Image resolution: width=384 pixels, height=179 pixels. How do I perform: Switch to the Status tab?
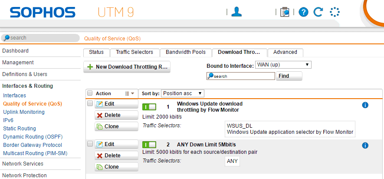96,52
